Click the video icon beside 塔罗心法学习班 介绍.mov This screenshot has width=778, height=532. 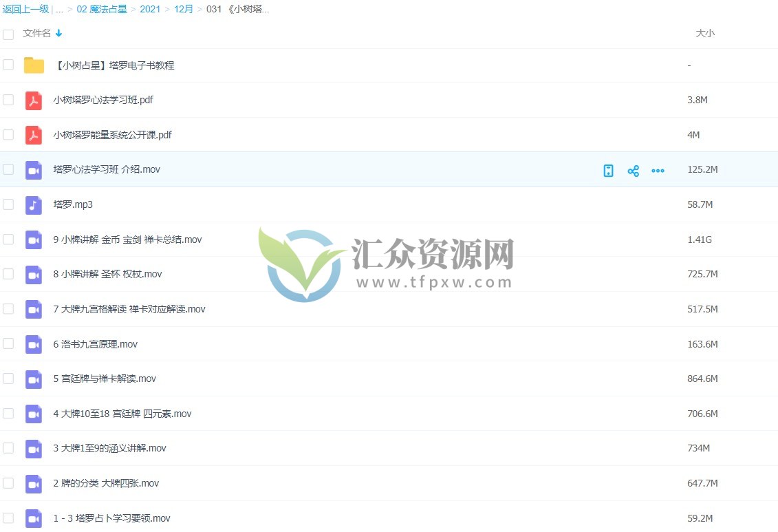[34, 169]
